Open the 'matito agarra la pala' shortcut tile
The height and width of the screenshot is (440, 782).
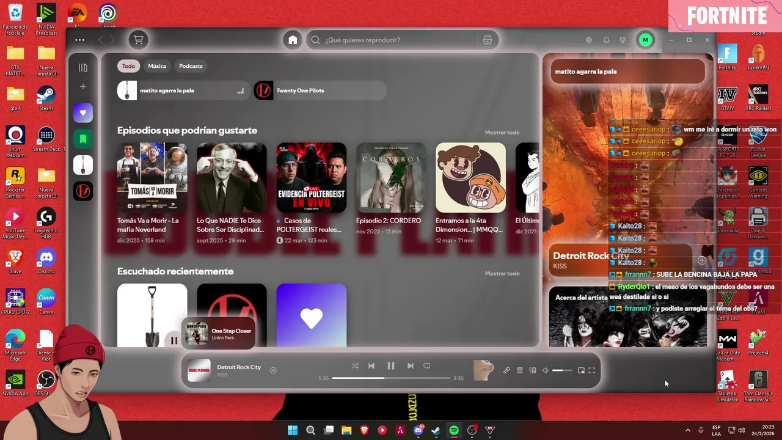(183, 90)
